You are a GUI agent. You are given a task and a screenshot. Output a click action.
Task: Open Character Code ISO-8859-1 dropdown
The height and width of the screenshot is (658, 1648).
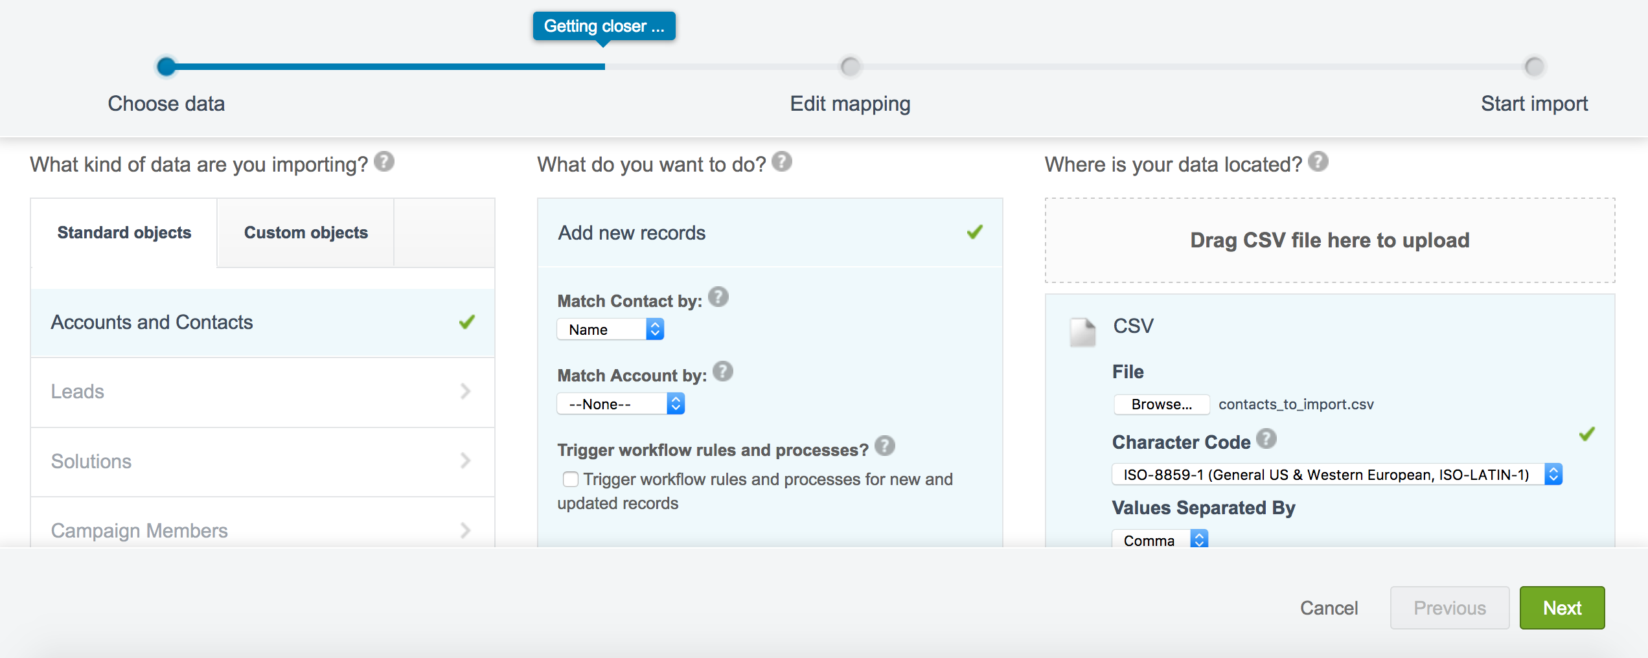pyautogui.click(x=1337, y=475)
